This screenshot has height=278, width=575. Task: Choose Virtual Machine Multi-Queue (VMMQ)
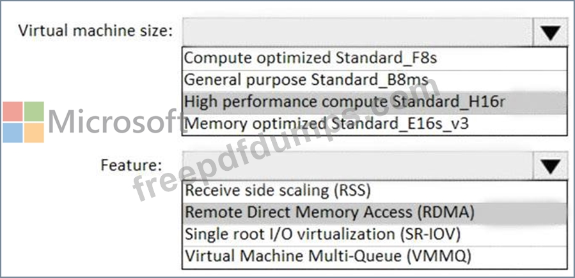pos(374,257)
